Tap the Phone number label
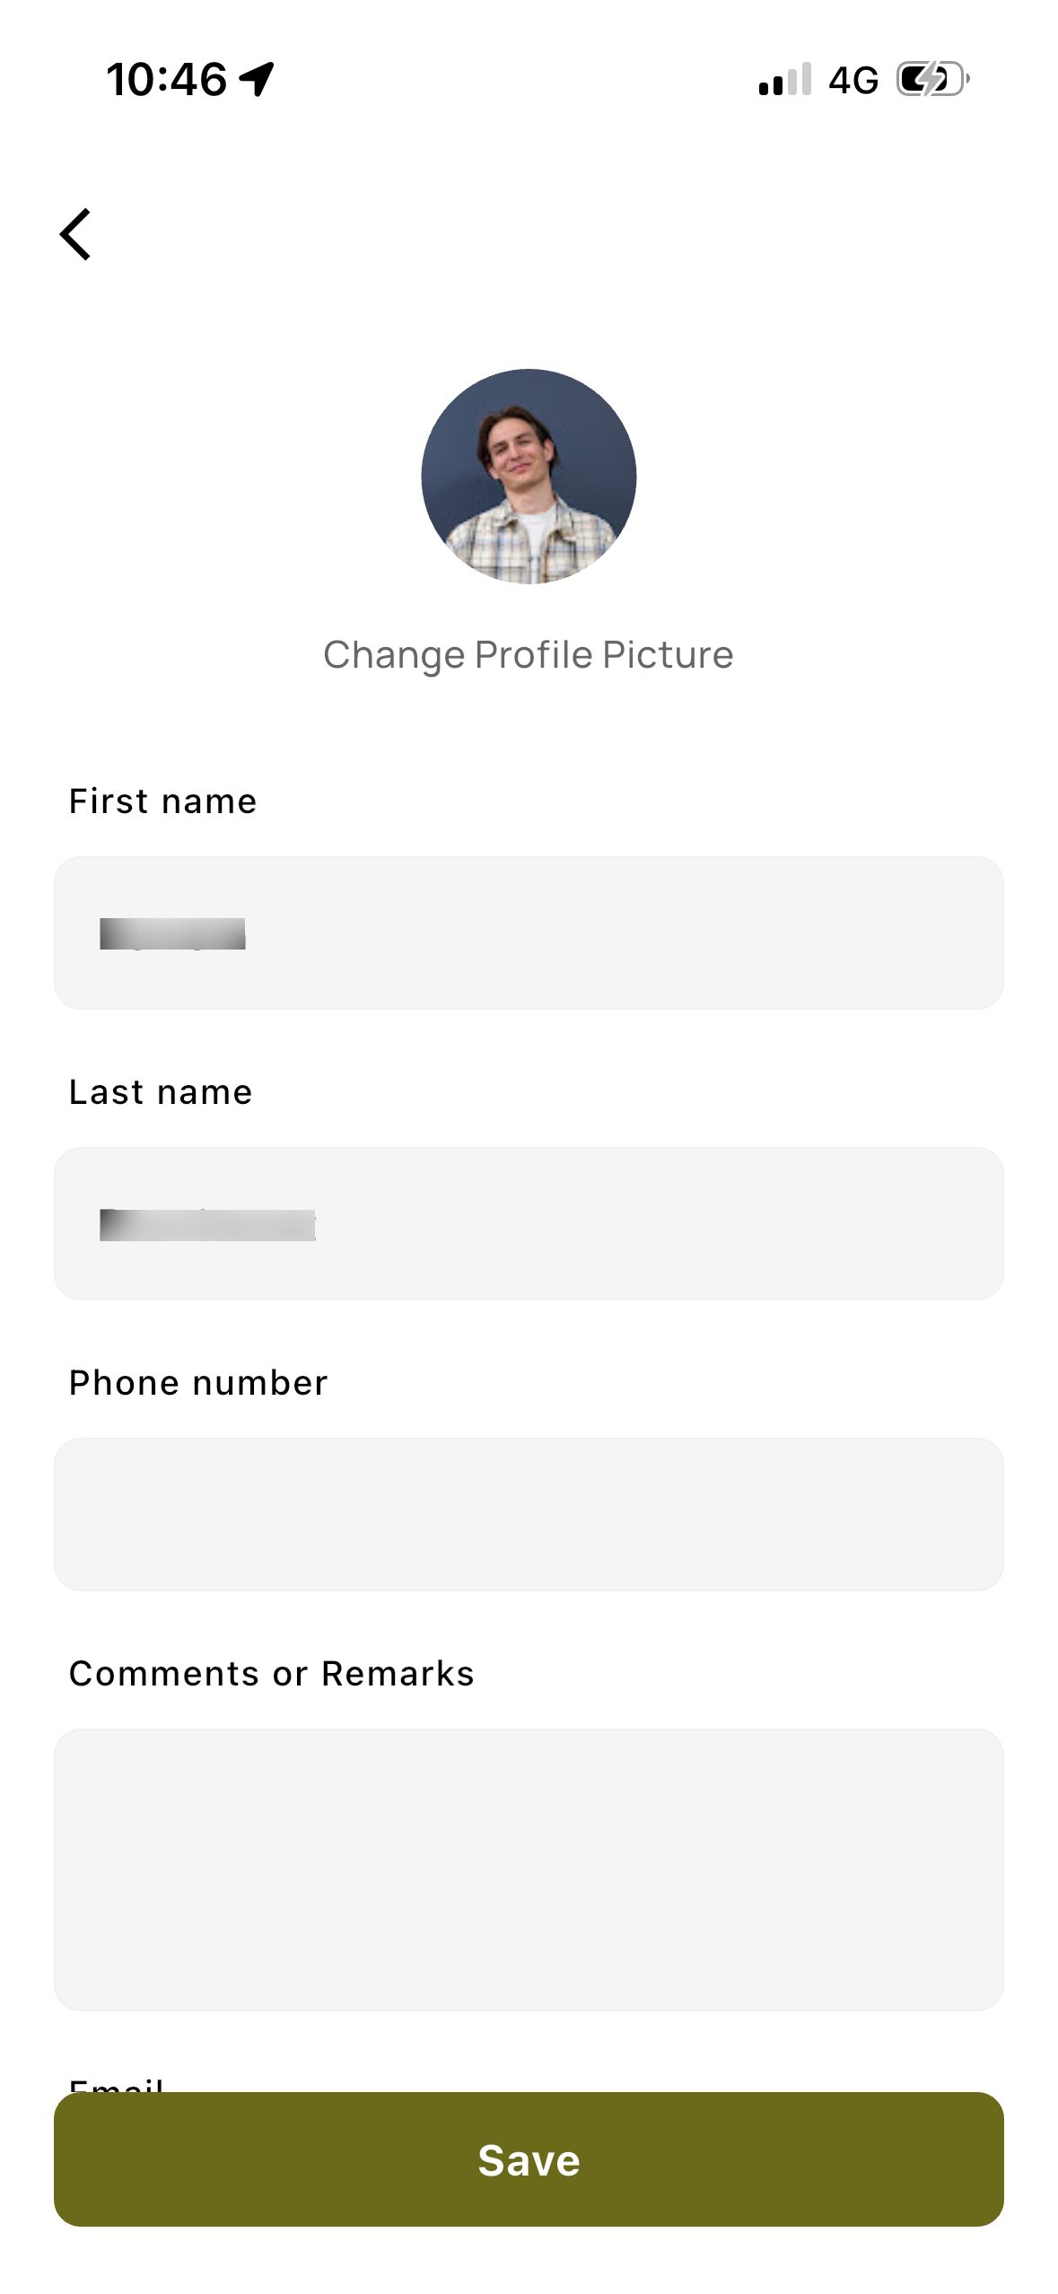1058x2294 pixels. 198,1382
